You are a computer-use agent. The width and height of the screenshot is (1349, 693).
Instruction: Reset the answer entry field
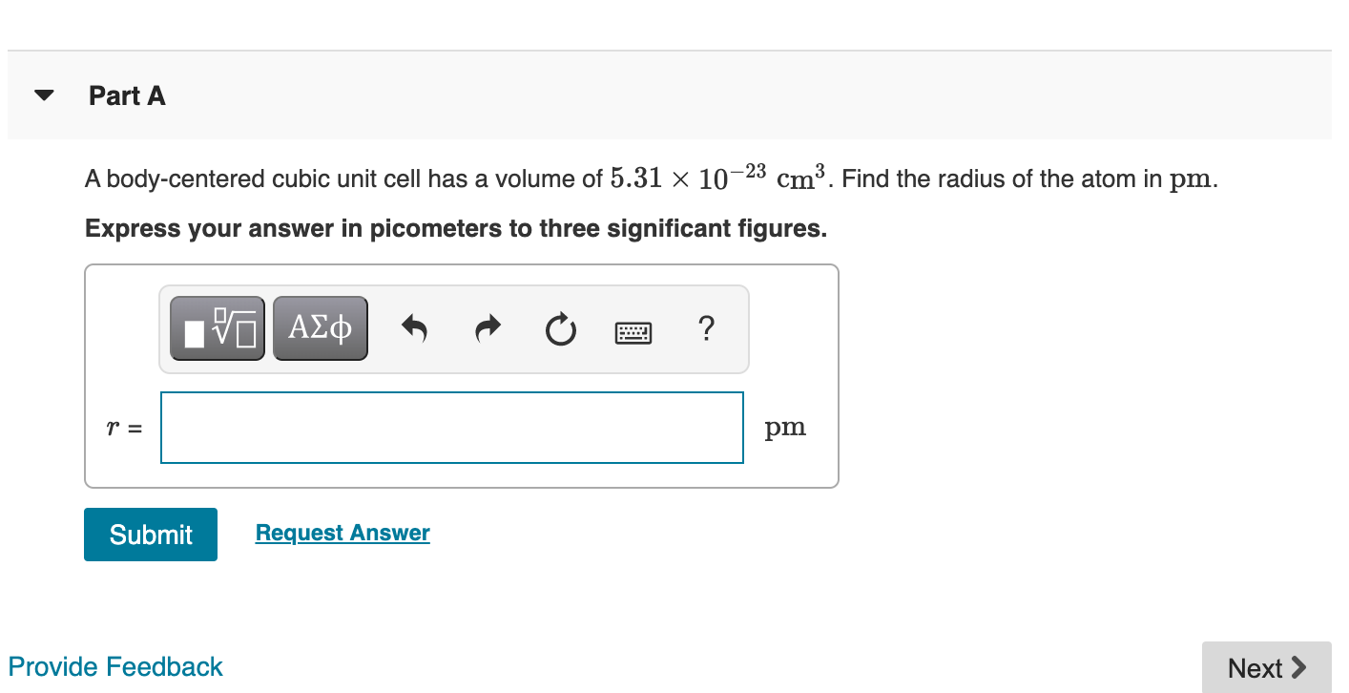560,329
